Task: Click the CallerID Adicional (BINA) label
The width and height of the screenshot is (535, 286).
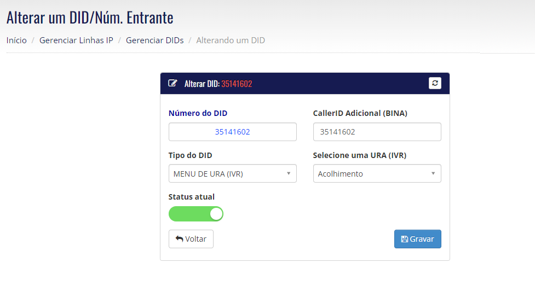Action: tap(360, 113)
